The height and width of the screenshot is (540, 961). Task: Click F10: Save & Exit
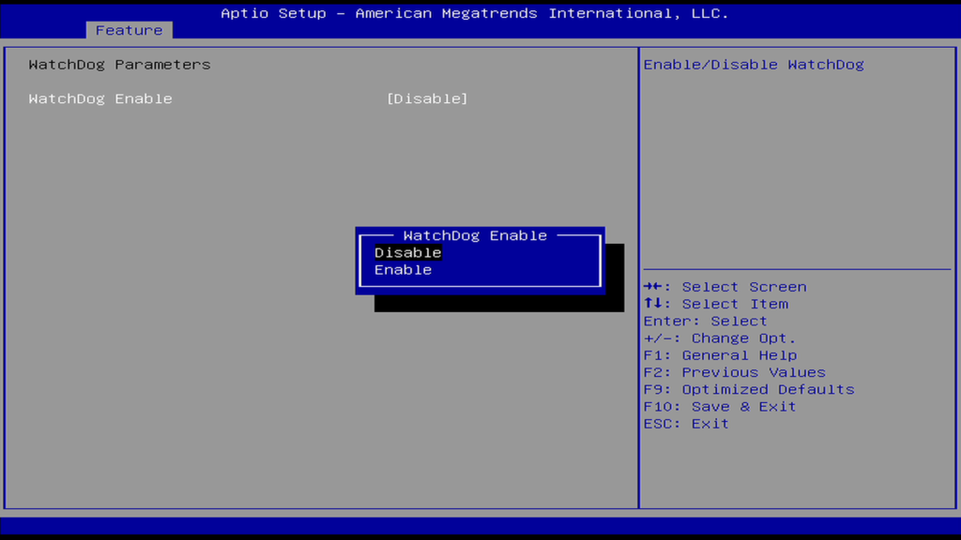coord(720,406)
